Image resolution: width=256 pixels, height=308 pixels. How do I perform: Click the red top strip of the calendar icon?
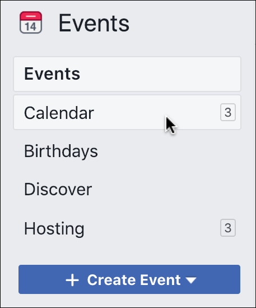31,16
